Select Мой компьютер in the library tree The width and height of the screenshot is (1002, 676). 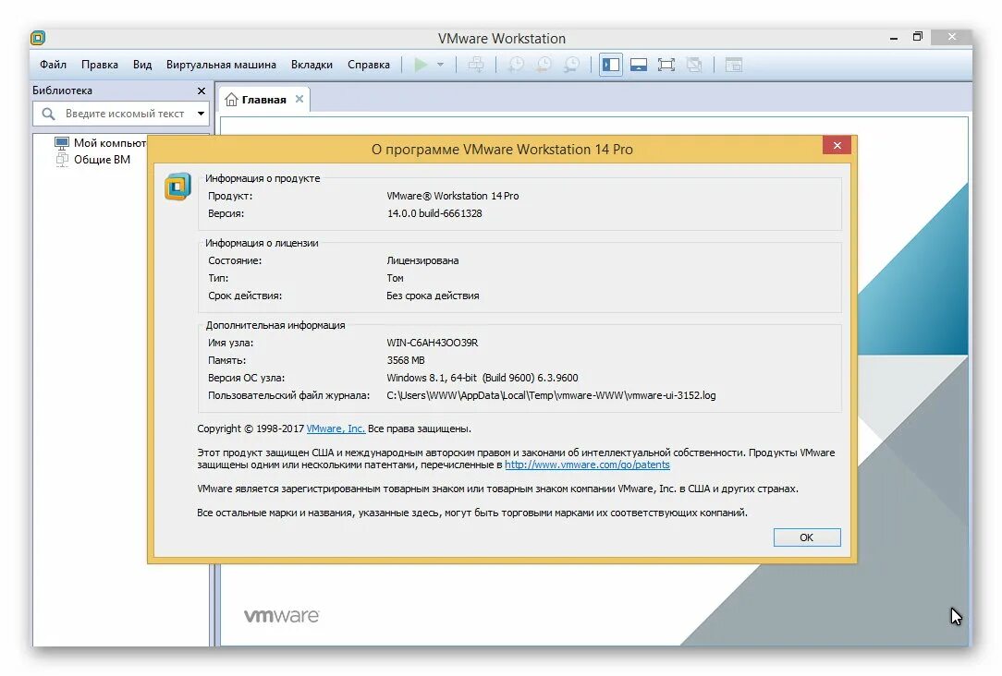tap(110, 143)
